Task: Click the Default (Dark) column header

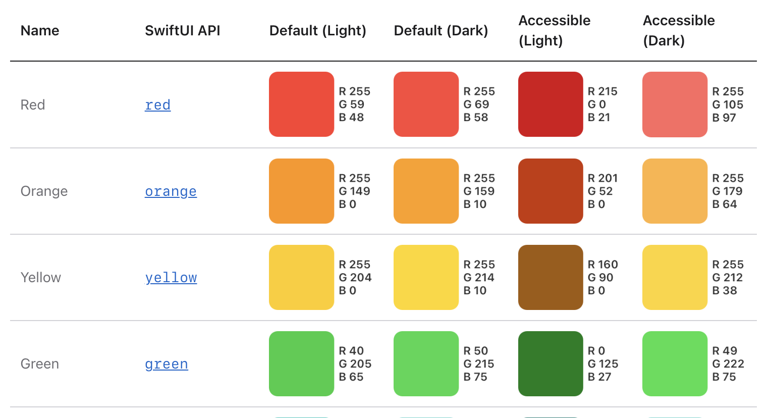Action: [x=441, y=31]
